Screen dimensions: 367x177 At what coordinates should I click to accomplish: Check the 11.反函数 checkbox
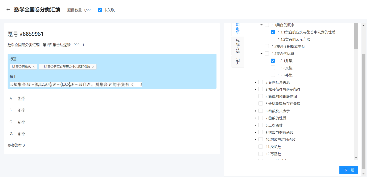[260, 147]
